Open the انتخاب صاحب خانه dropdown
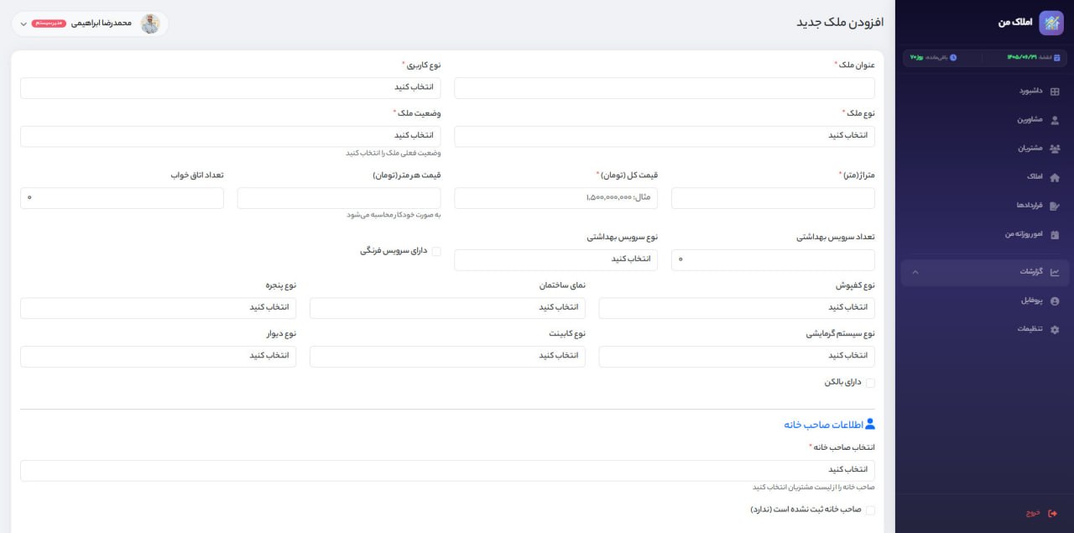The width and height of the screenshot is (1074, 533). tap(447, 471)
